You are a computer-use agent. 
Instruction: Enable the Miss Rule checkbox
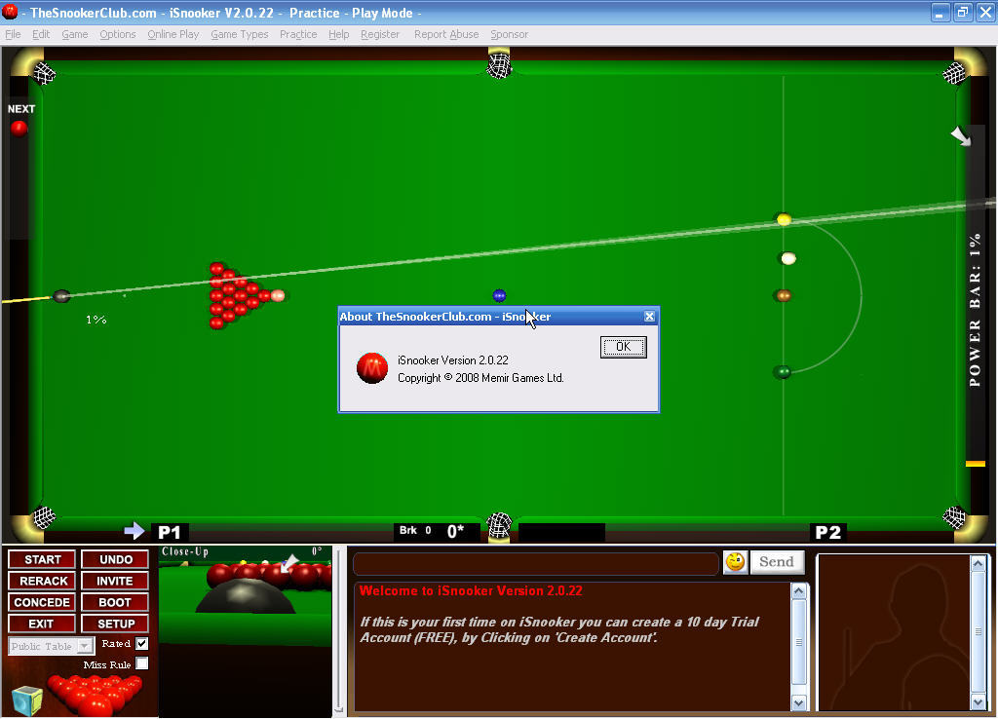pyautogui.click(x=142, y=663)
